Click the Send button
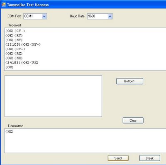The width and height of the screenshot is (166, 165). (118, 158)
